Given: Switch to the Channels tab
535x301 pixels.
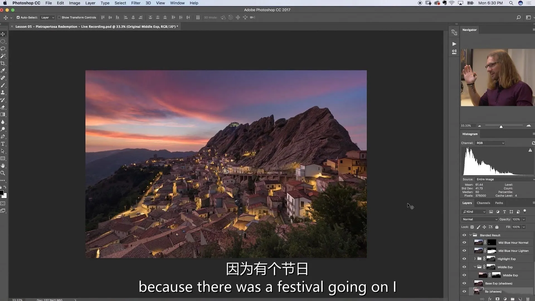Looking at the screenshot, I should pos(483,203).
